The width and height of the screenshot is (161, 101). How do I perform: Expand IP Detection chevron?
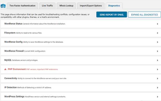click(x=158, y=88)
